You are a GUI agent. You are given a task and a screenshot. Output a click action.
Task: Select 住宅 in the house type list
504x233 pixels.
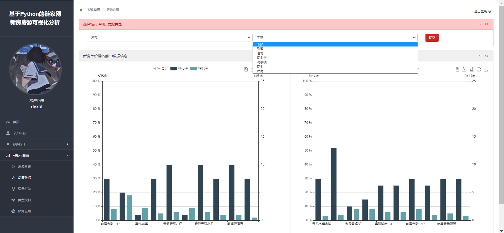click(x=335, y=53)
